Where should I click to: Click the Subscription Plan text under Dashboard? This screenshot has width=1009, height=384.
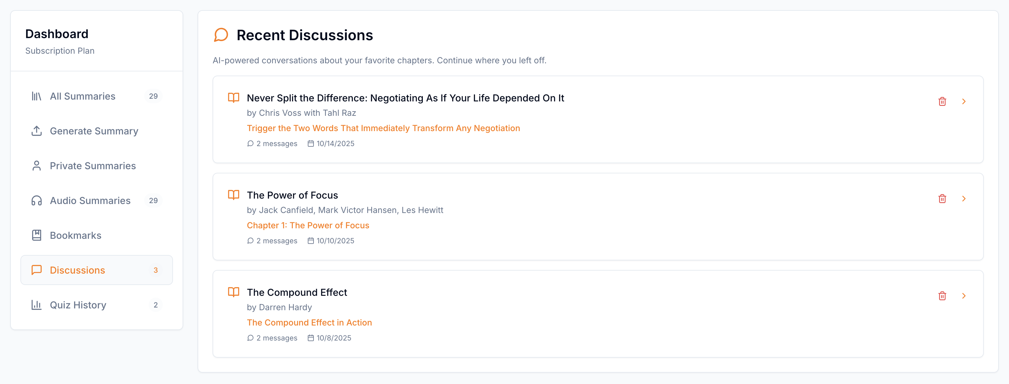[x=60, y=51]
